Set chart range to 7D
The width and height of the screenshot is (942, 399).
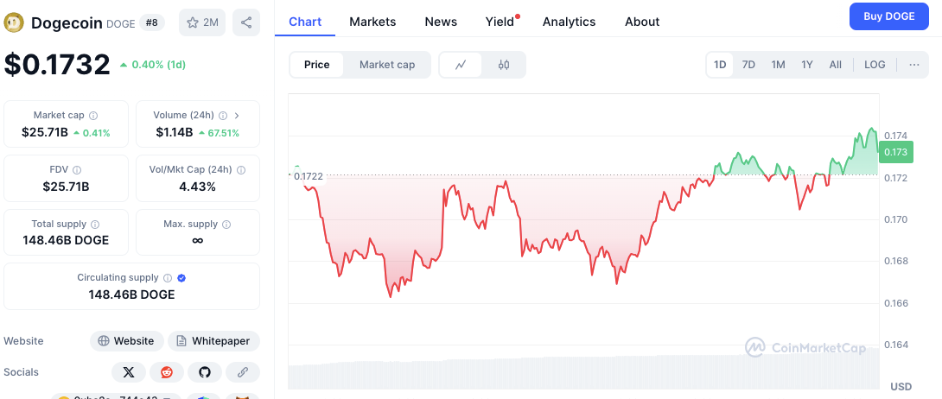(x=748, y=65)
